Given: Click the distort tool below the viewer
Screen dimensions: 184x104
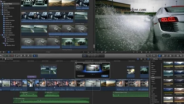Looking at the screenshot, I should (x=106, y=52).
